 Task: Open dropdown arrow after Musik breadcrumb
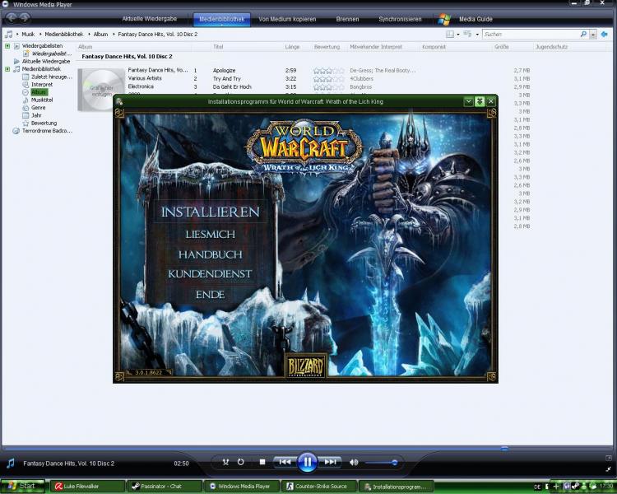(40, 35)
